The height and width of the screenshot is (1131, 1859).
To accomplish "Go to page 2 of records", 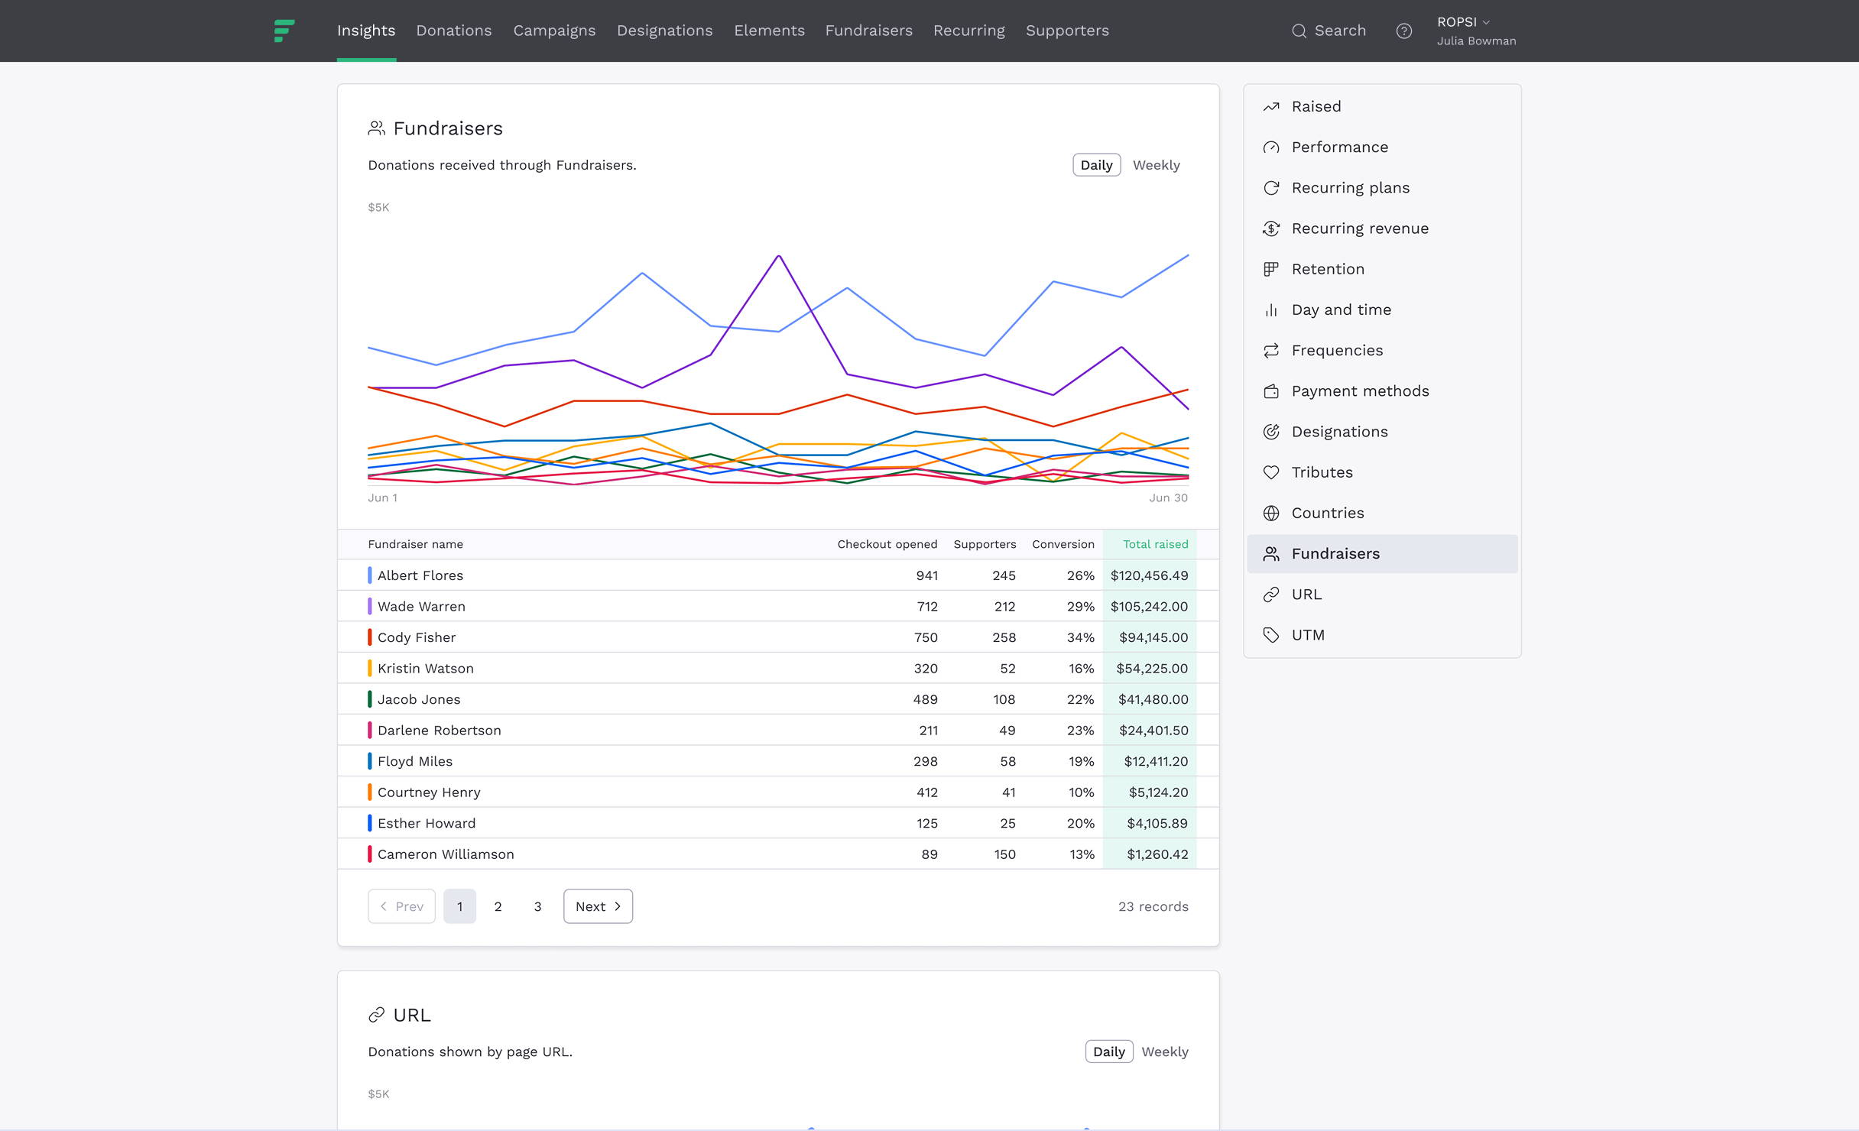I will [x=498, y=906].
